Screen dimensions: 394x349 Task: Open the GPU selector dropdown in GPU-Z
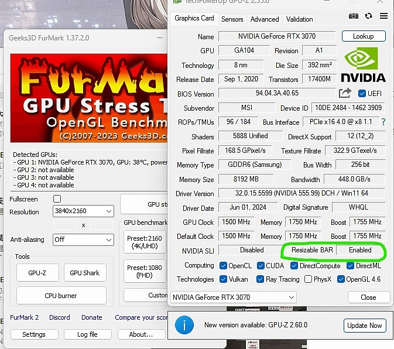coord(234,297)
